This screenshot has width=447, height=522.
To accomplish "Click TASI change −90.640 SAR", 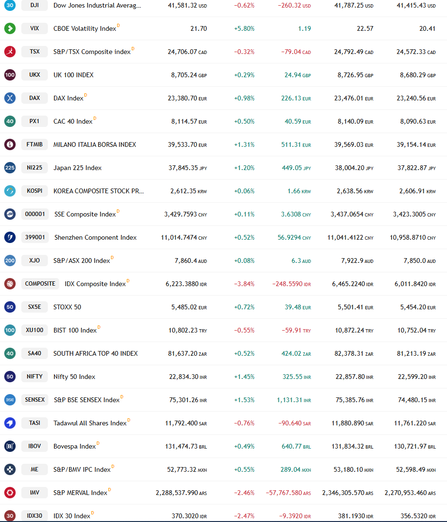I will (x=295, y=423).
